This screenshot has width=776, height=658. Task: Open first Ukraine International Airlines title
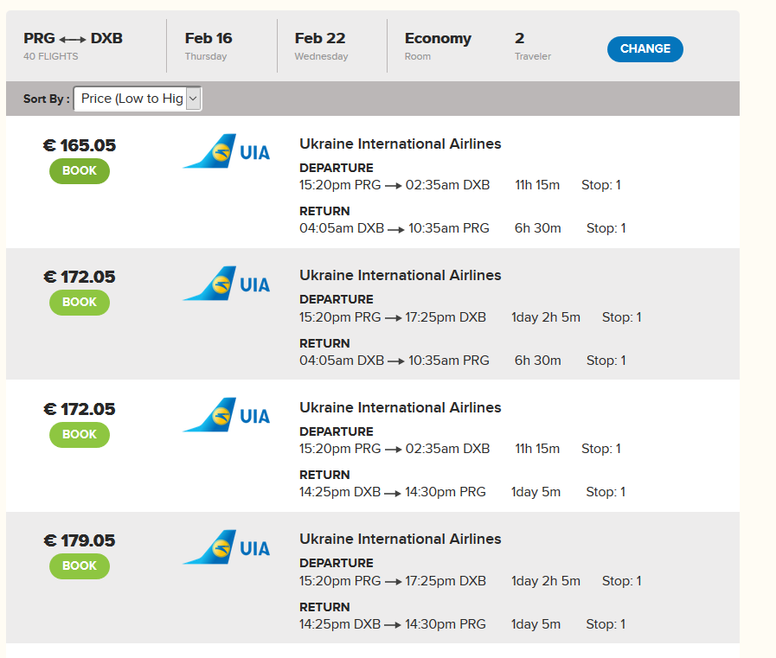(x=400, y=144)
